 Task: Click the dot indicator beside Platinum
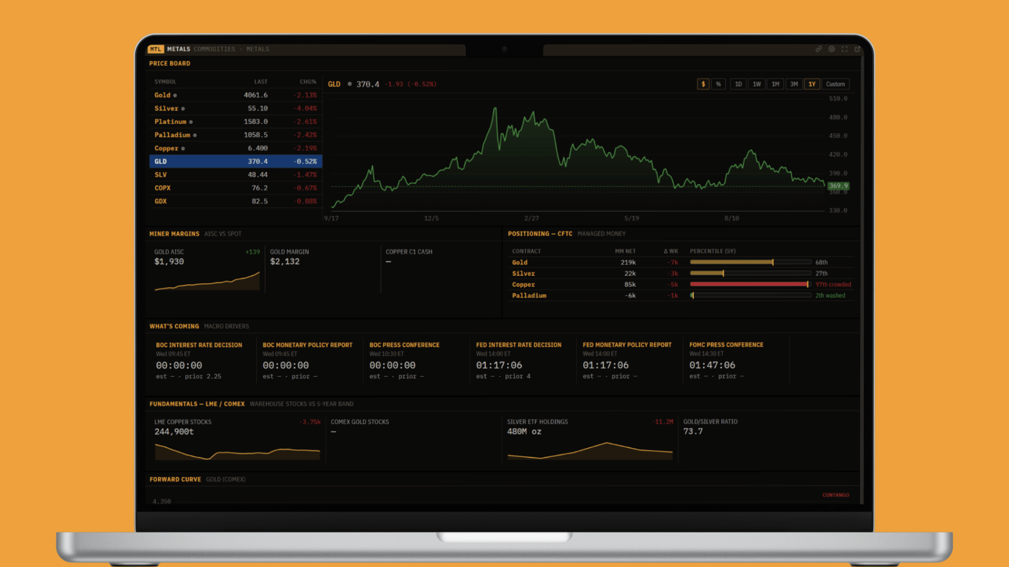(191, 122)
